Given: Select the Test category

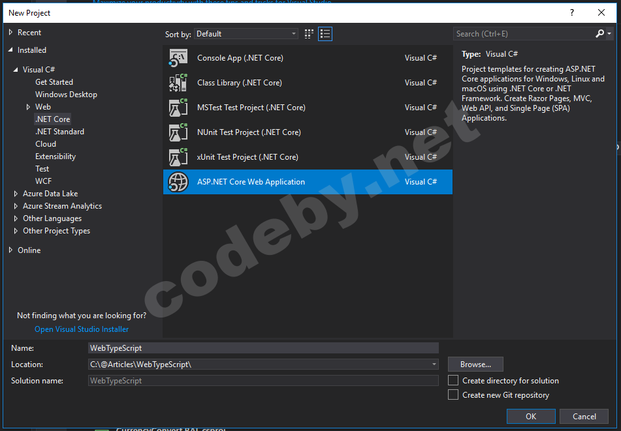Looking at the screenshot, I should [x=42, y=169].
